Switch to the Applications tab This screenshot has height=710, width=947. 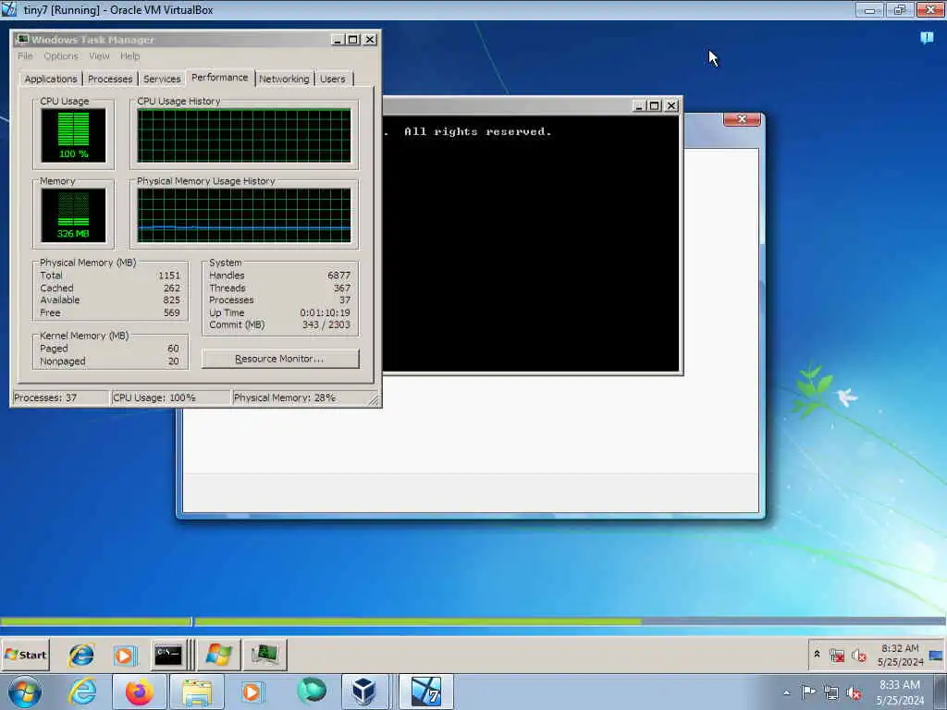51,80
